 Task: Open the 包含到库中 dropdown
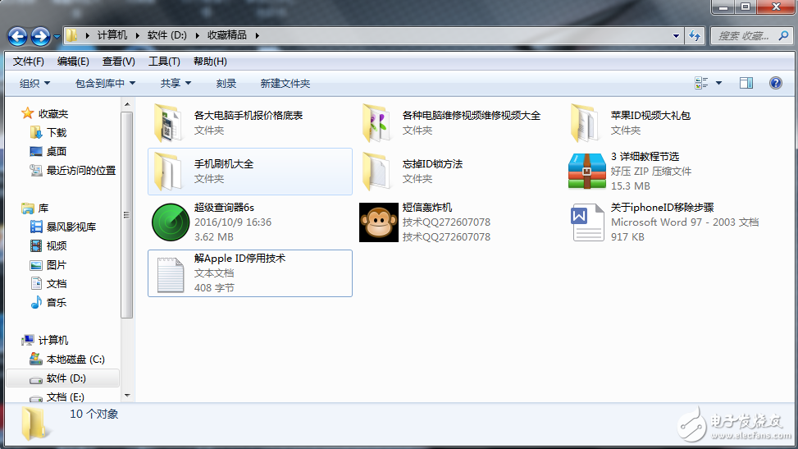105,83
